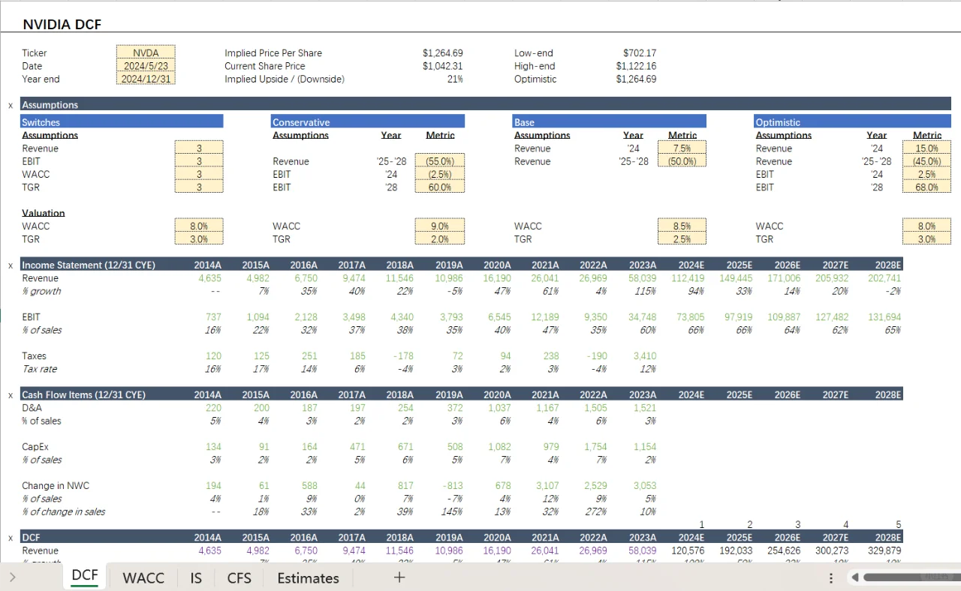Select the Implied Price Per Share value $1,264.69
This screenshot has width=961, height=591.
[442, 52]
